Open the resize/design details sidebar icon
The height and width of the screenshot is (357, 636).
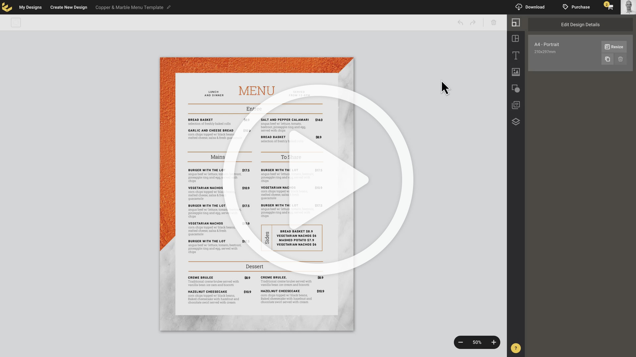516,22
